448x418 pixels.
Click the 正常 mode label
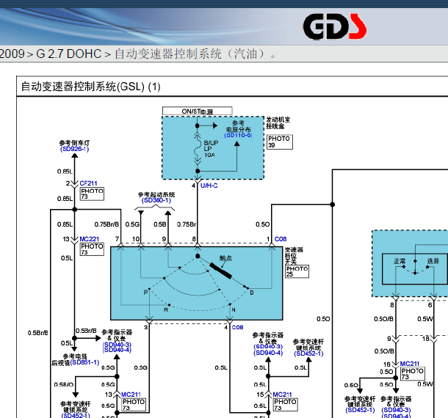click(400, 261)
